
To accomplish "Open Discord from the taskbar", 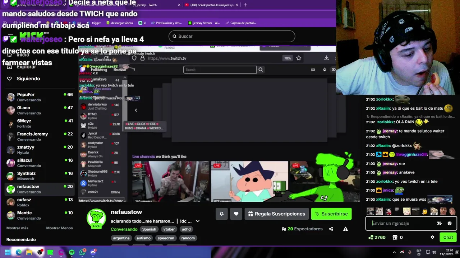I will pos(93,252).
